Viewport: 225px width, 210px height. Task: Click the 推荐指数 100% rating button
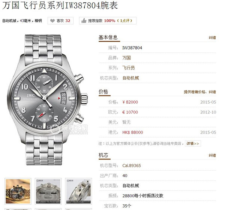108,21
